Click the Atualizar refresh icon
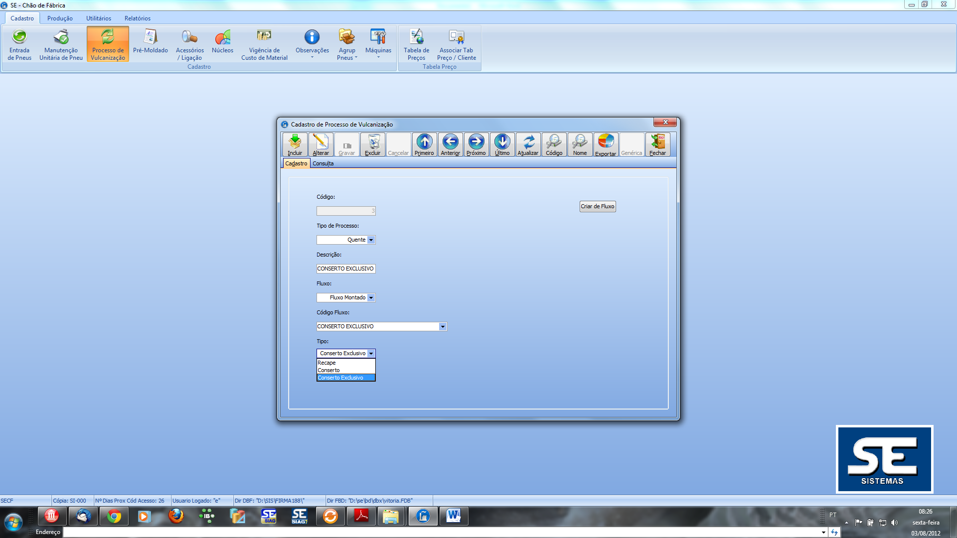This screenshot has height=538, width=957. pos(528,144)
